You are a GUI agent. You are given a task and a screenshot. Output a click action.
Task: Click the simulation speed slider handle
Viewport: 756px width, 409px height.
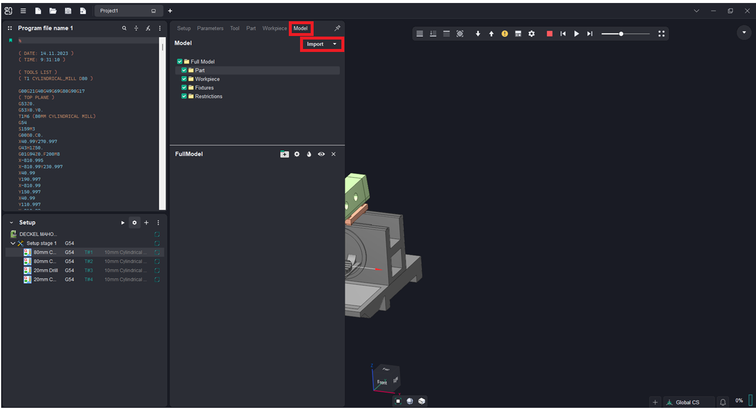click(x=621, y=34)
